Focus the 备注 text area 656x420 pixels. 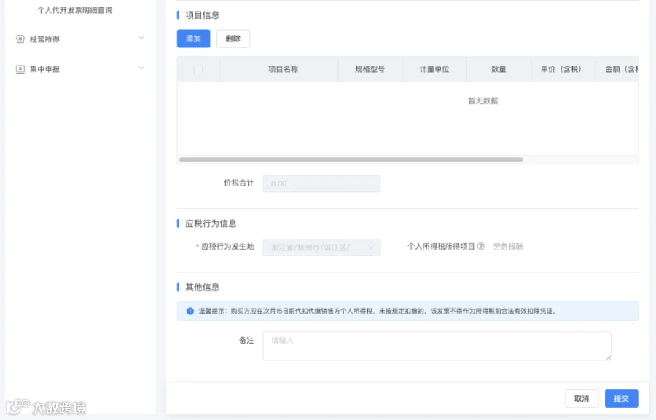click(x=437, y=346)
